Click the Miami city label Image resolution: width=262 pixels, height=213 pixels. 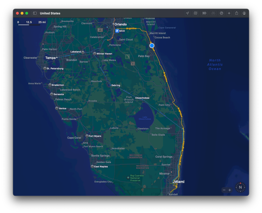tap(179, 182)
